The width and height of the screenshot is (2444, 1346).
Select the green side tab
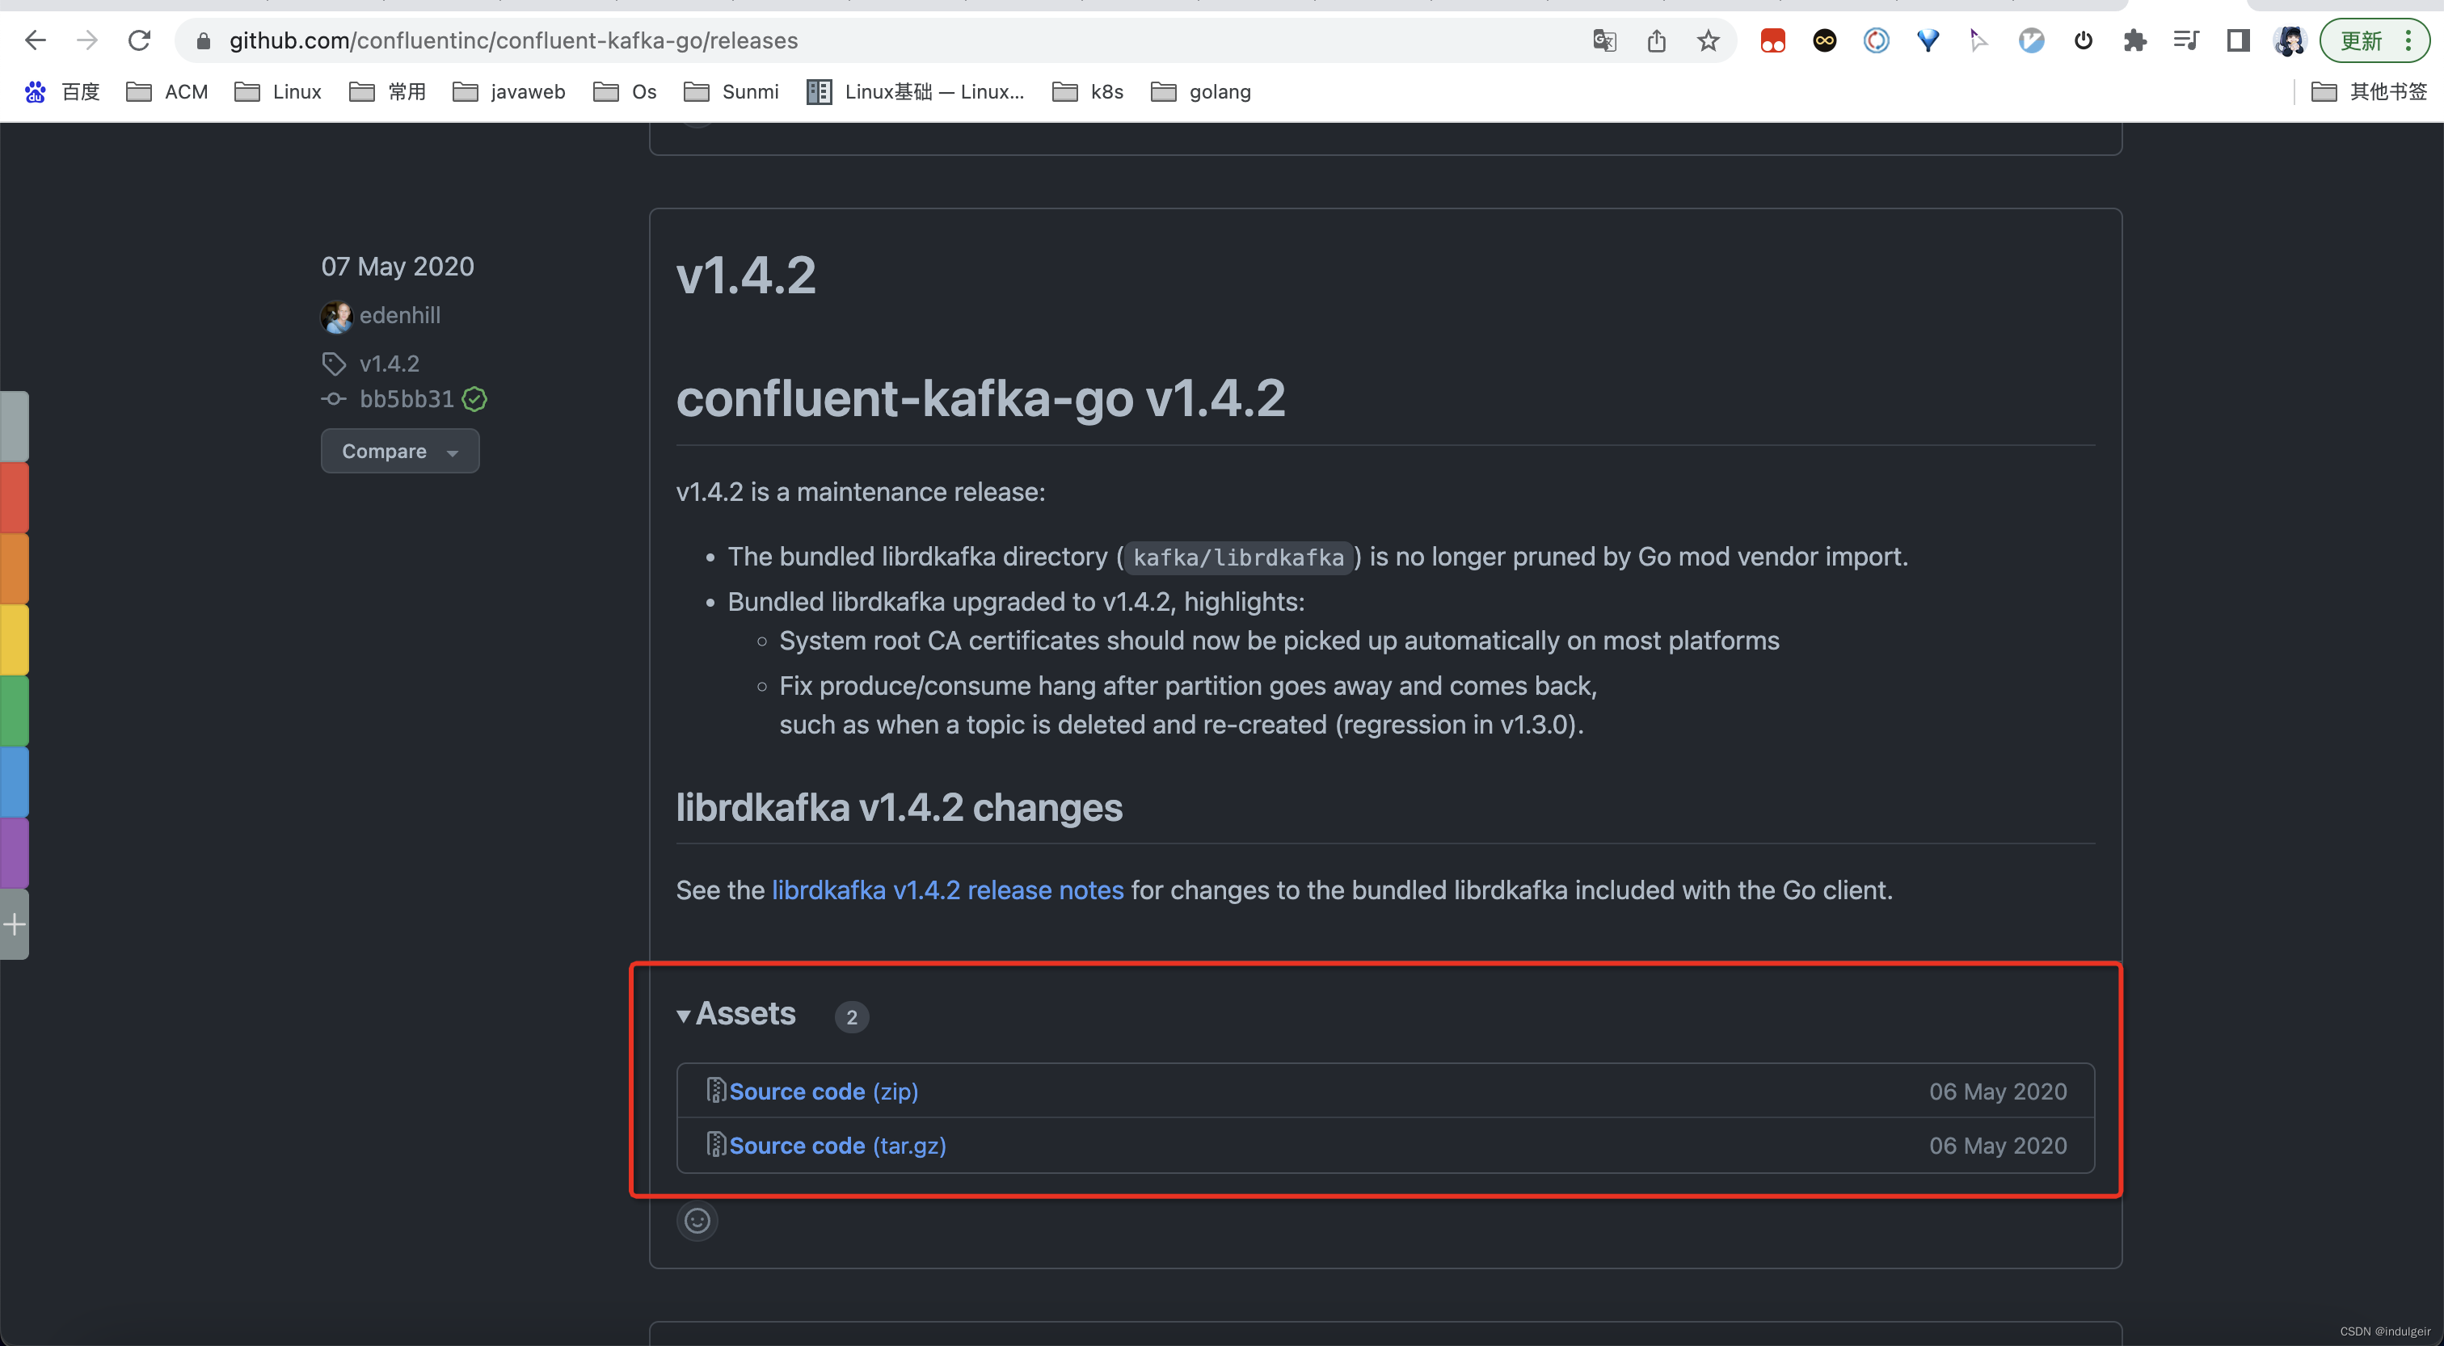[x=15, y=712]
